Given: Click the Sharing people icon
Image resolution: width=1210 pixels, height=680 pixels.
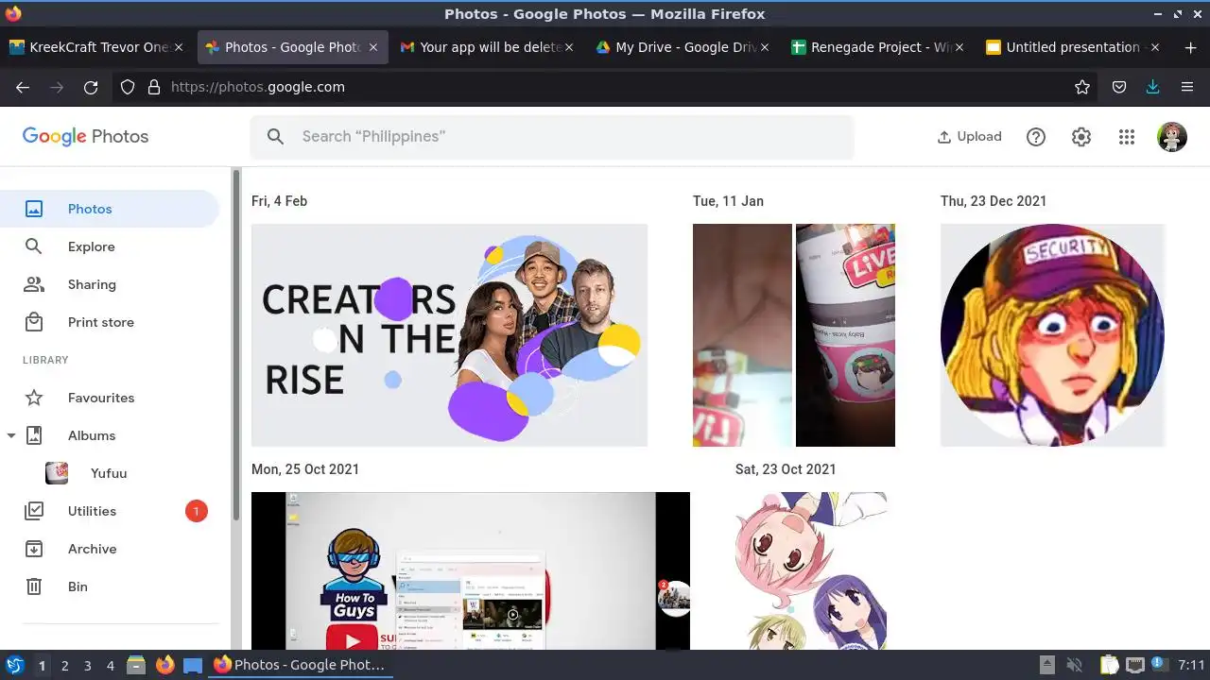Looking at the screenshot, I should coord(34,284).
